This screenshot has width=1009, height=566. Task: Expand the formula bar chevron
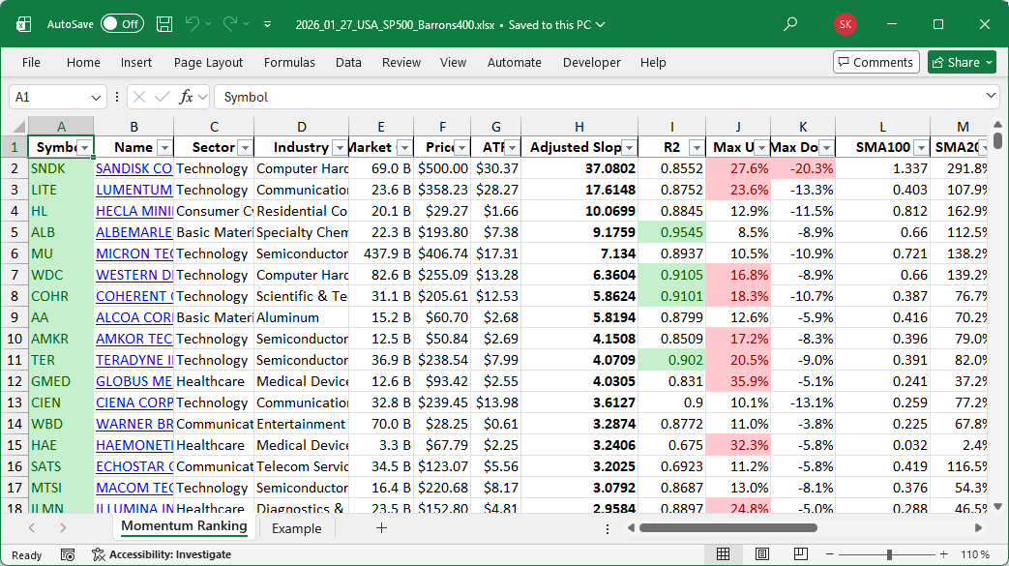pyautogui.click(x=991, y=97)
